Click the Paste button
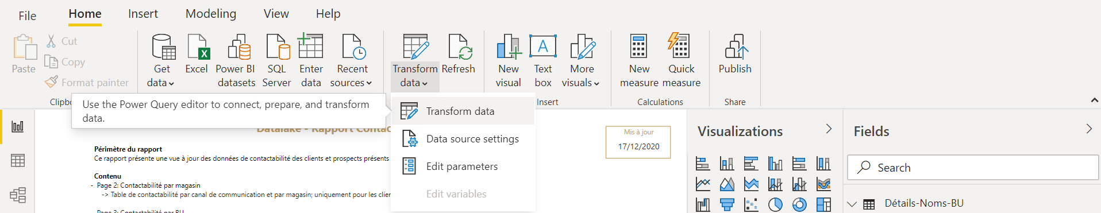Image resolution: width=1101 pixels, height=213 pixels. tap(24, 54)
